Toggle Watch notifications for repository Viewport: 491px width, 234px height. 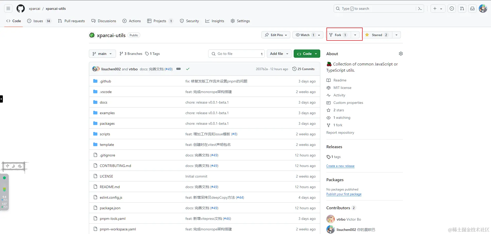tap(308, 35)
